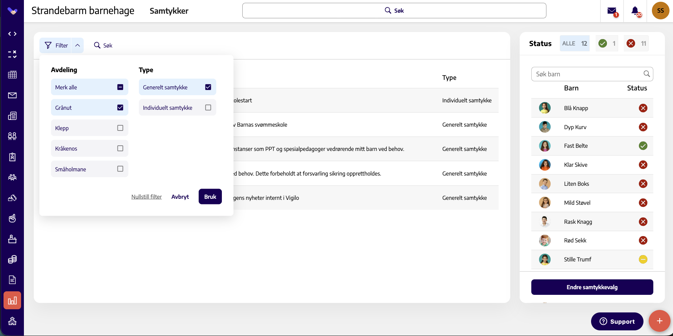Open the bicycle activity sidebar icon
This screenshot has width=673, height=336.
[12, 198]
